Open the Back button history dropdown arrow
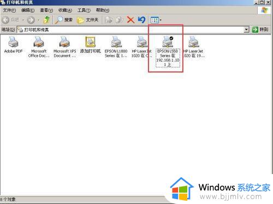Screen dimensions: 273x204 pyautogui.click(x=23, y=20)
